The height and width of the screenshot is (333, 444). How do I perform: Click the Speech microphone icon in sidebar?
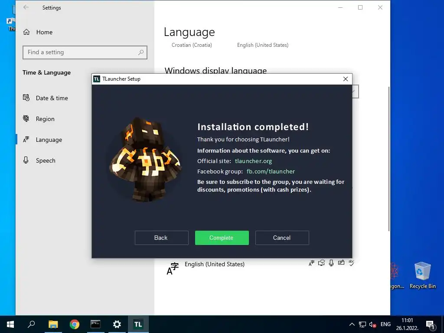[x=26, y=160]
